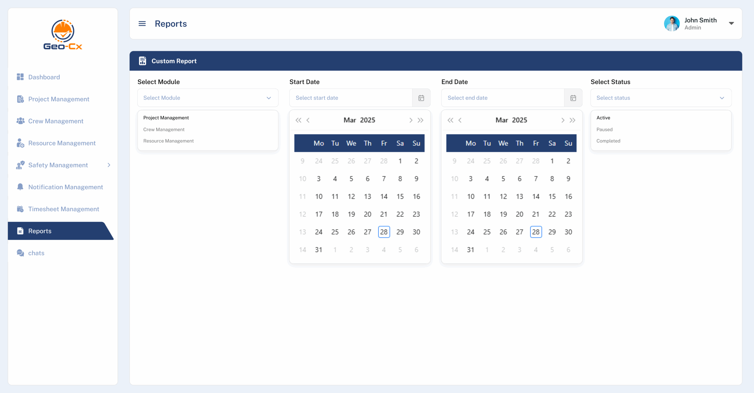754x393 pixels.
Task: Click the hamburger menu icon
Action: pyautogui.click(x=142, y=24)
